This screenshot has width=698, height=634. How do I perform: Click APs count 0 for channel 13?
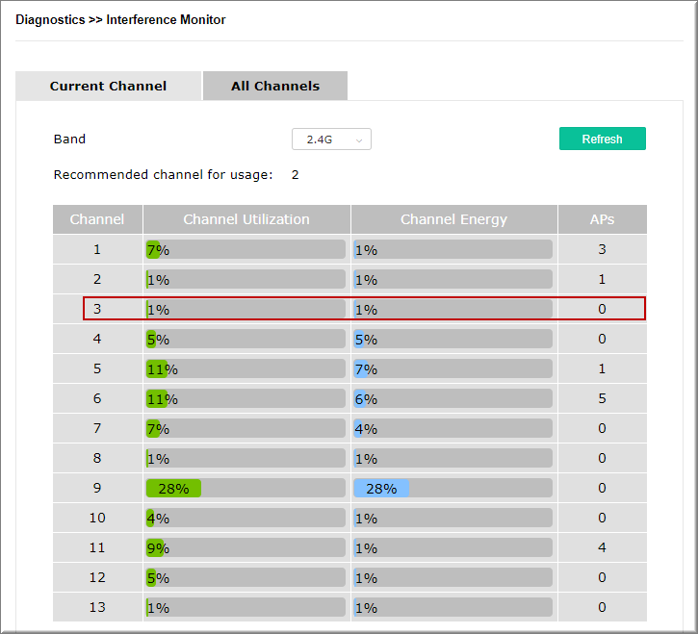pos(603,607)
